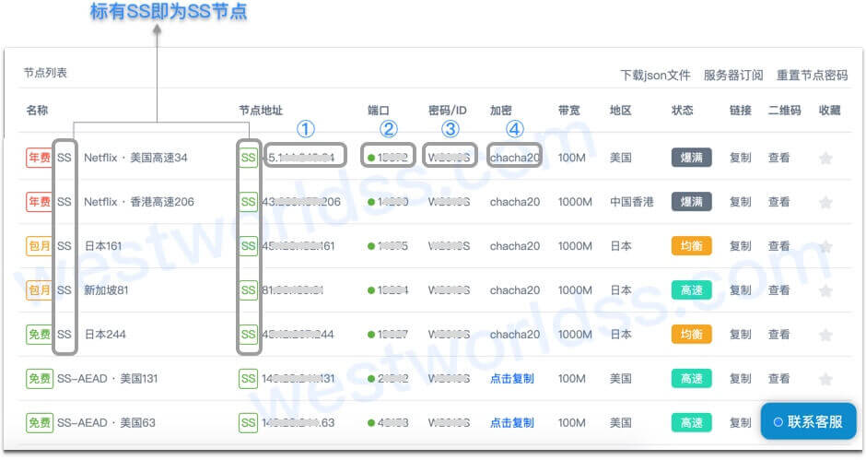This screenshot has width=866, height=460.
Task: Click the 包月 tag on 日本161 row
Action: point(39,246)
